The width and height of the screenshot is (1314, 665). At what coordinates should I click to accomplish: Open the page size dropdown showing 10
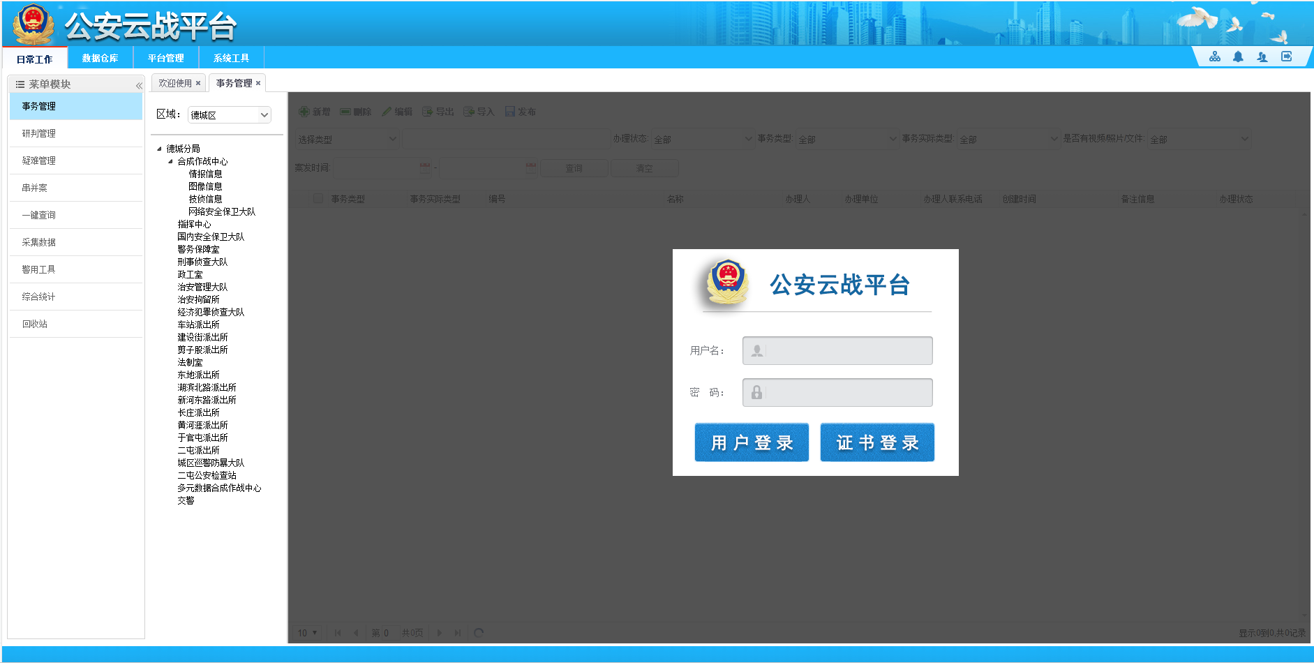click(308, 633)
